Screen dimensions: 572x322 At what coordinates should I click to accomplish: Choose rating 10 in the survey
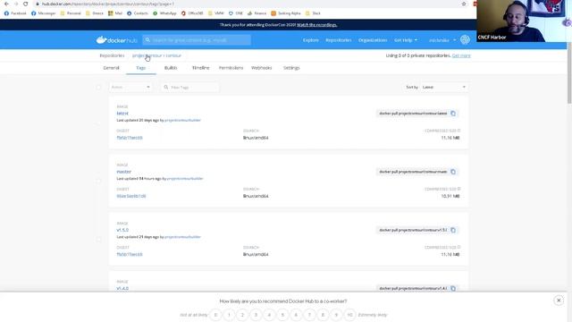pyautogui.click(x=349, y=315)
